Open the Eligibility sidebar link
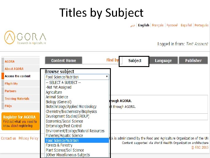 click(x=11, y=84)
